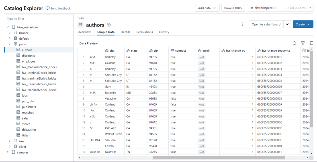
Task: Click the Nashville city cell
Action: (114, 152)
